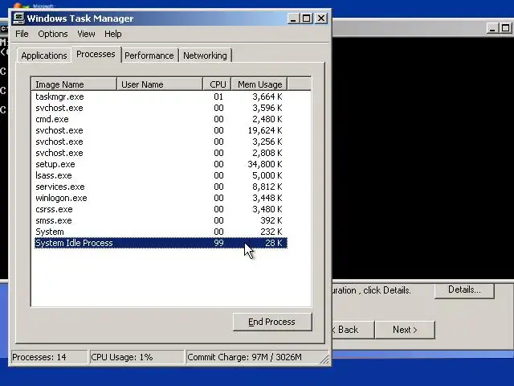Select the System Idle Process row

pyautogui.click(x=161, y=243)
